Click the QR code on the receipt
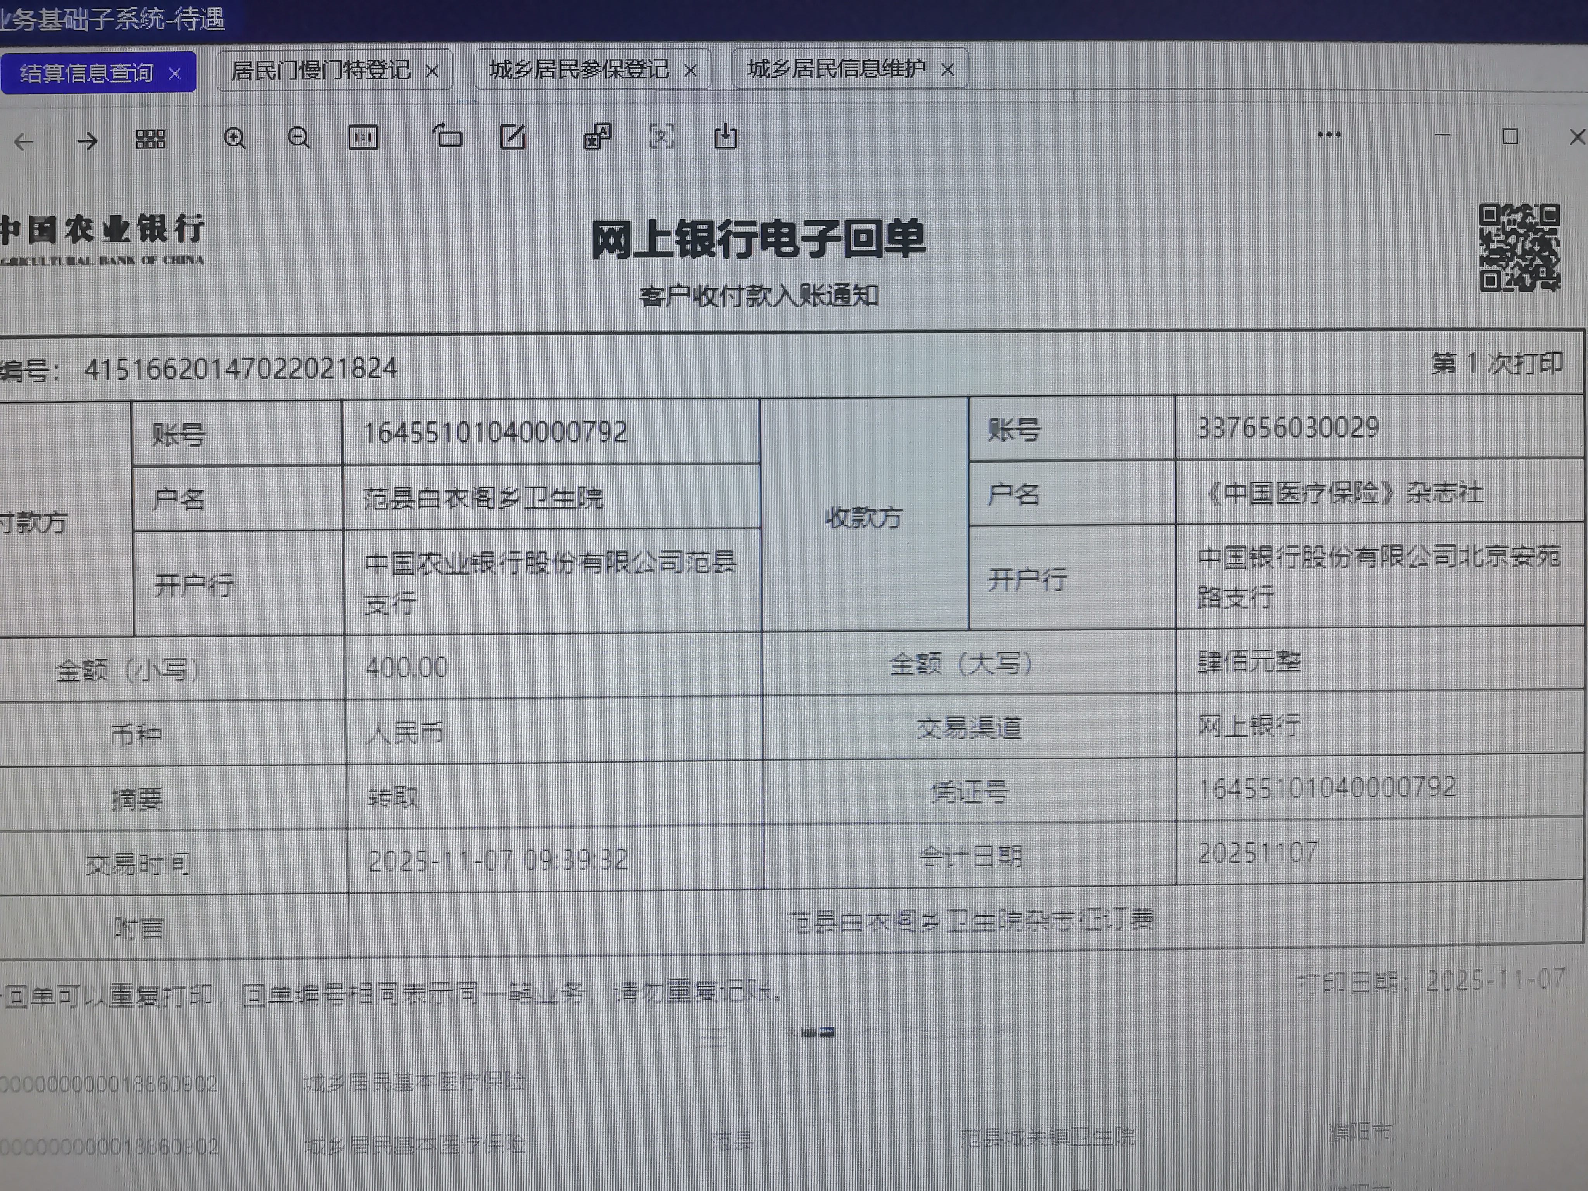 pos(1519,247)
